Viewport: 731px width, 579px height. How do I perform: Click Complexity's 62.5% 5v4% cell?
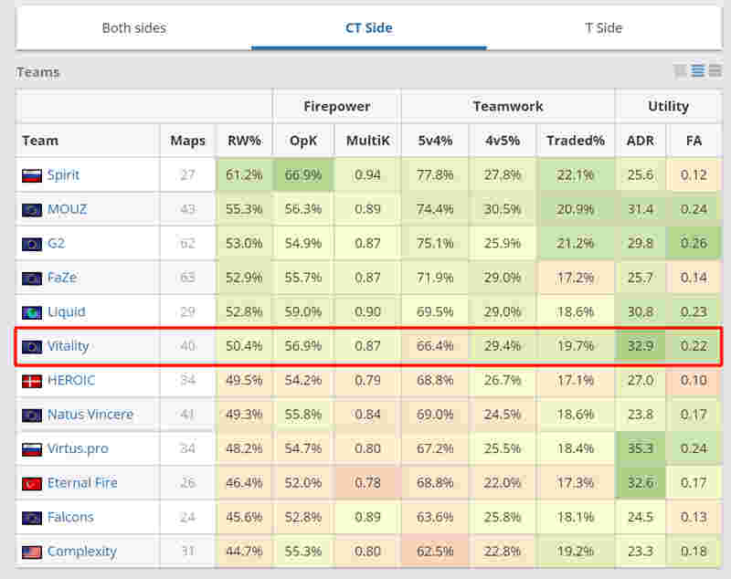(x=435, y=552)
